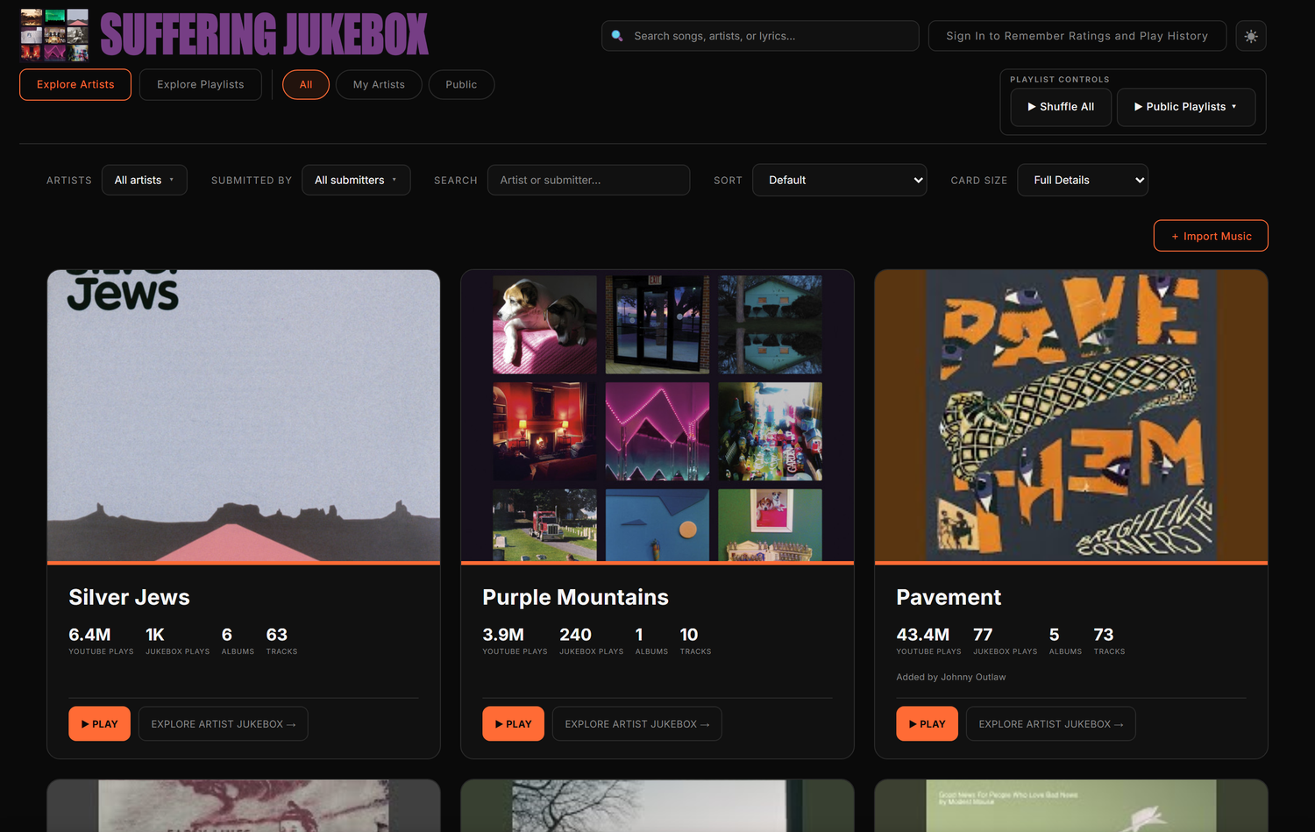Play the Purple Mountains artist
The width and height of the screenshot is (1315, 832).
click(513, 724)
